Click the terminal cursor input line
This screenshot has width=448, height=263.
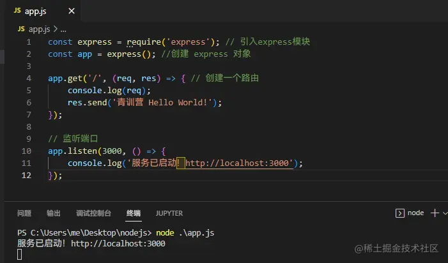[19, 255]
